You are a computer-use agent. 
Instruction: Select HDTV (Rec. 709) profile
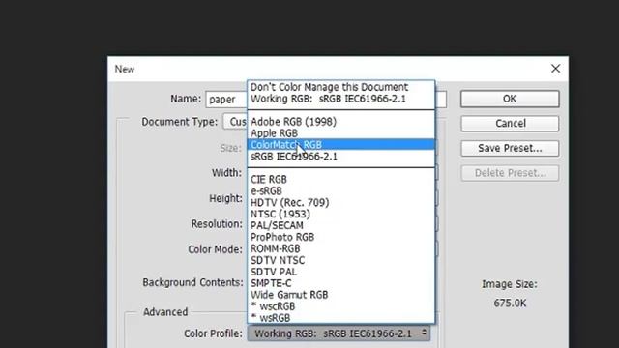coord(341,202)
